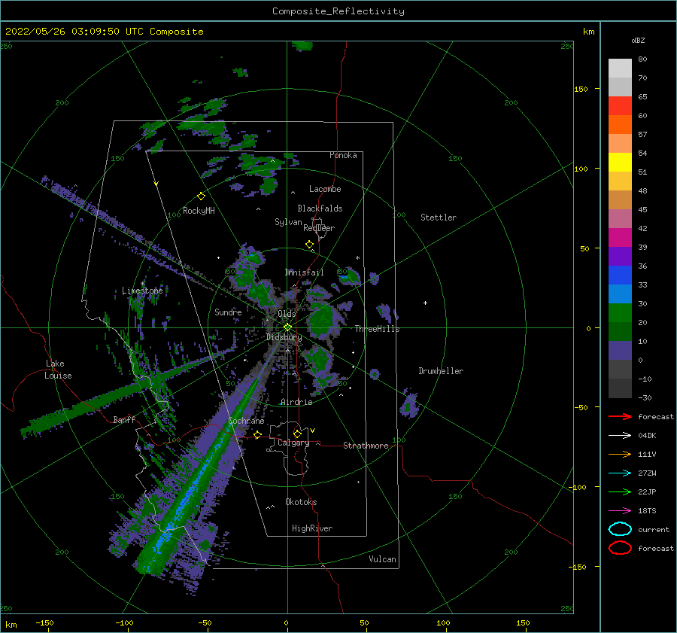This screenshot has width=677, height=633.
Task: Select the white 04DK arrow icon
Action: [620, 436]
